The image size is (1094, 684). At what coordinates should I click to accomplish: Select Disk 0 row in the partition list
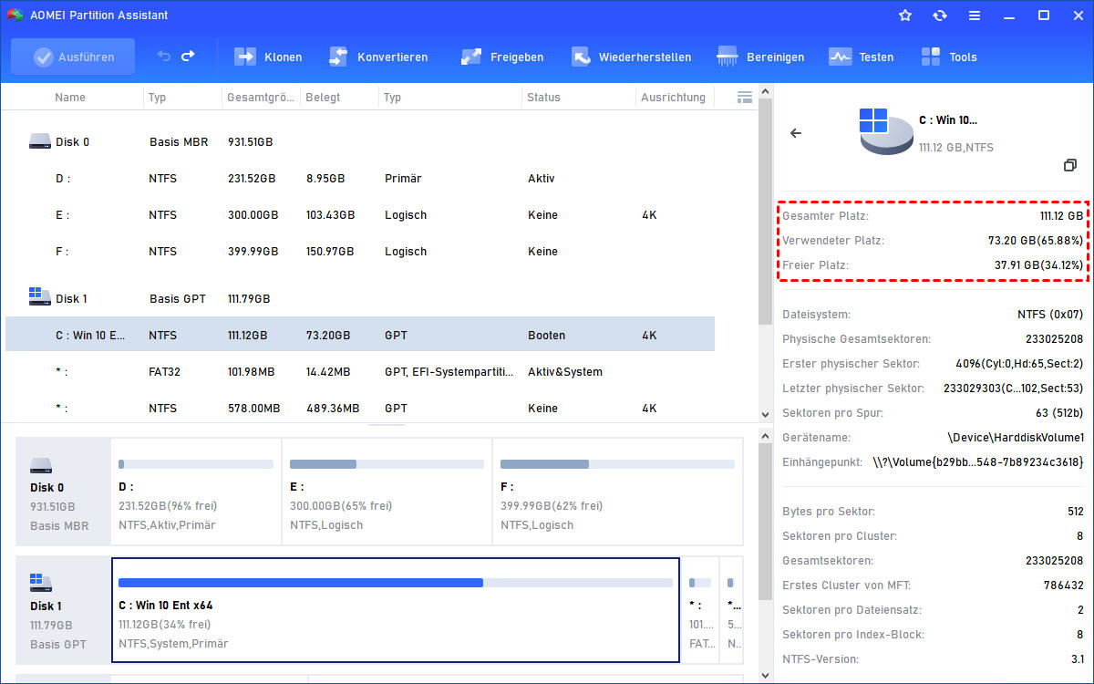pos(360,142)
